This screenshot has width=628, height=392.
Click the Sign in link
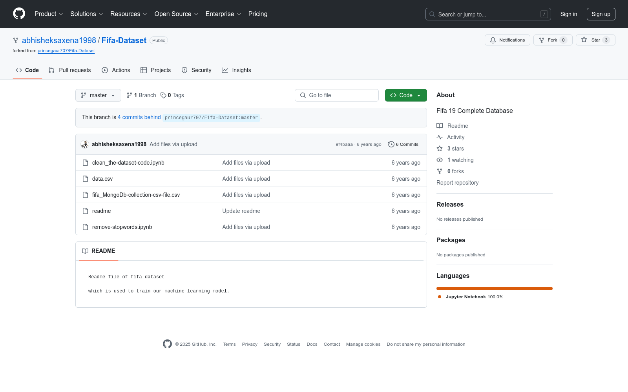click(569, 14)
